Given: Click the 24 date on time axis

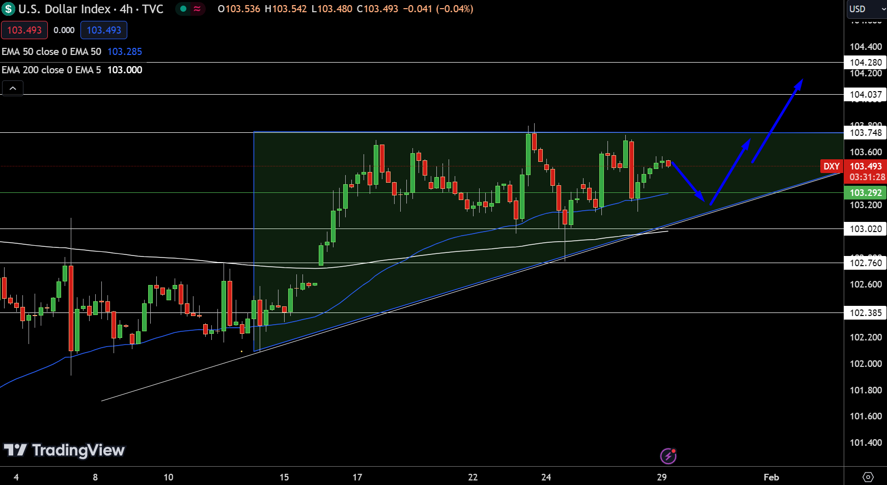Looking at the screenshot, I should (x=546, y=477).
